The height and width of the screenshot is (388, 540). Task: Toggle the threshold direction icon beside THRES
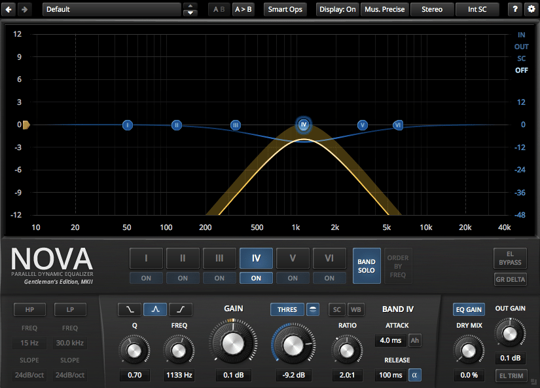313,309
